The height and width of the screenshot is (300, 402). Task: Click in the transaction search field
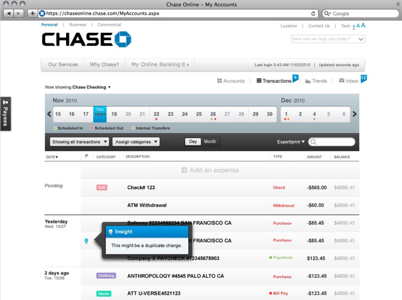[332, 142]
